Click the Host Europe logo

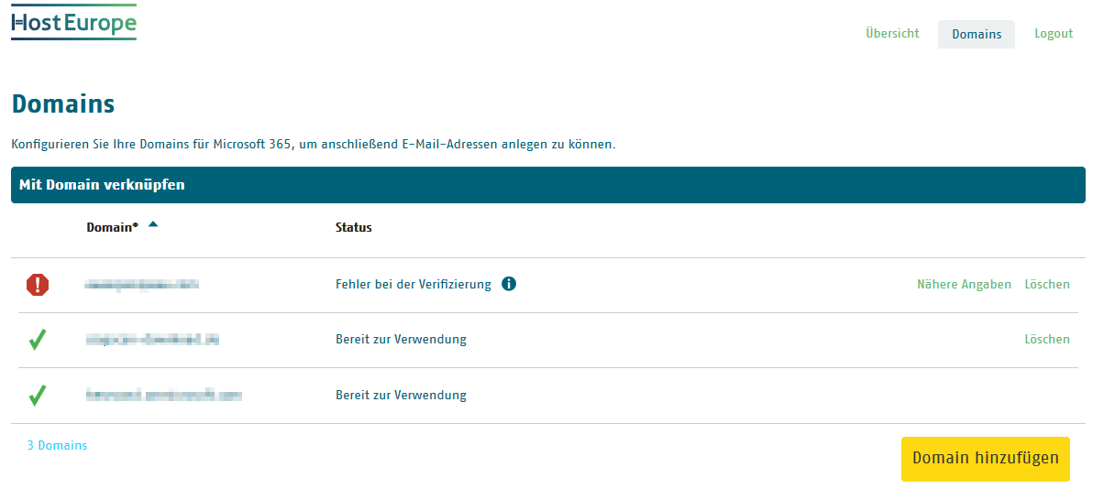pyautogui.click(x=73, y=23)
